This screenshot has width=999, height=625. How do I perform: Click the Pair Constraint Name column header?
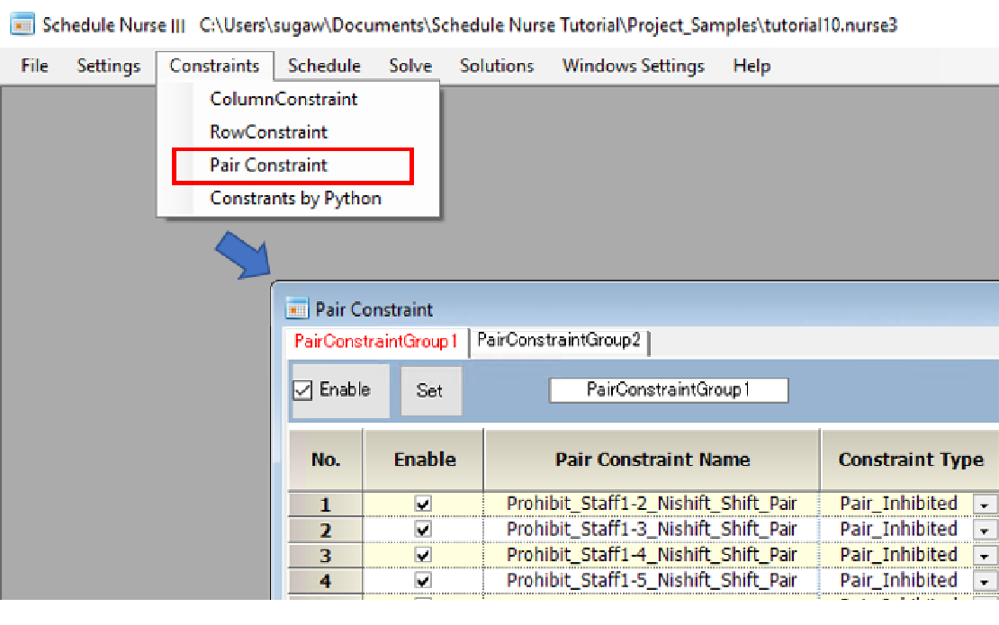(652, 460)
